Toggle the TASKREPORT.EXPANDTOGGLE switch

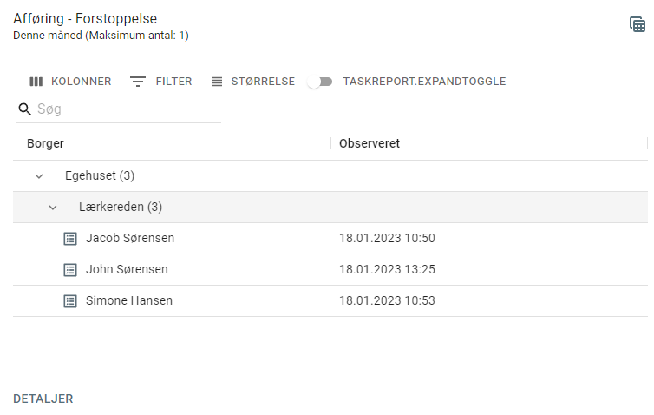320,82
